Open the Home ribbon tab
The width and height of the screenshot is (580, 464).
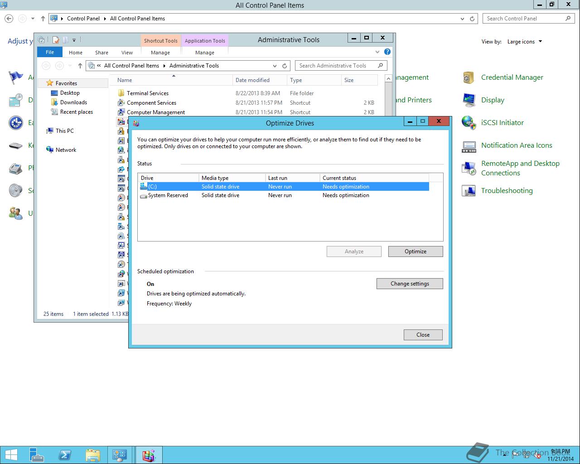[76, 53]
